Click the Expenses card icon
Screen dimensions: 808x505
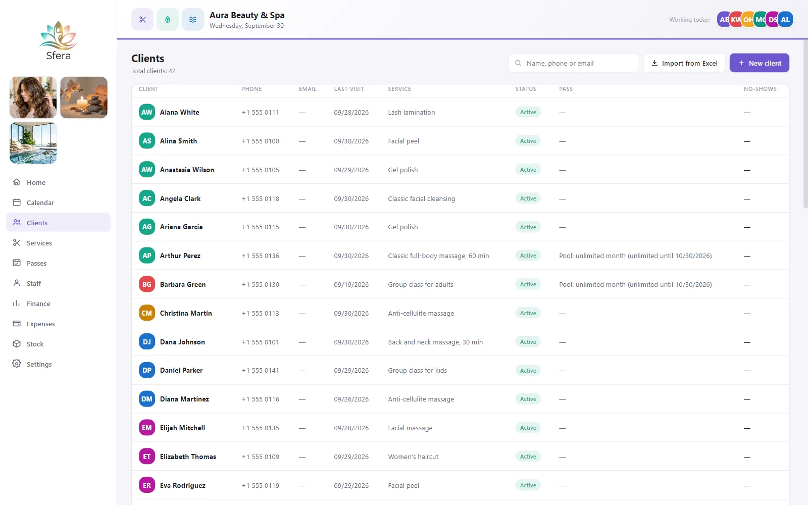17,323
